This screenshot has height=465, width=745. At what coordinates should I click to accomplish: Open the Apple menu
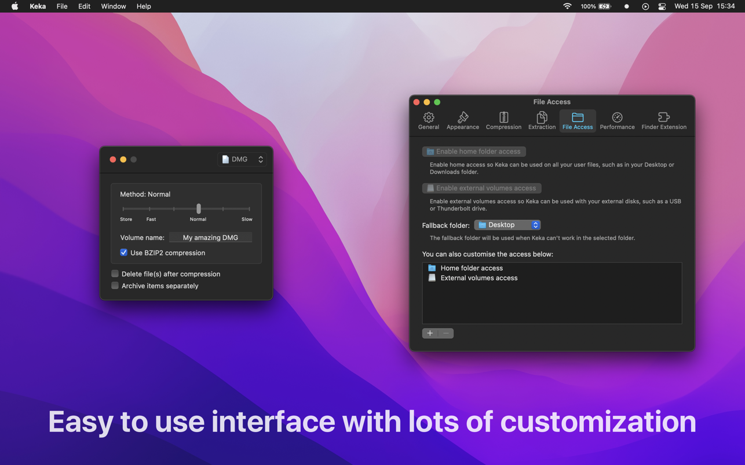click(x=14, y=6)
